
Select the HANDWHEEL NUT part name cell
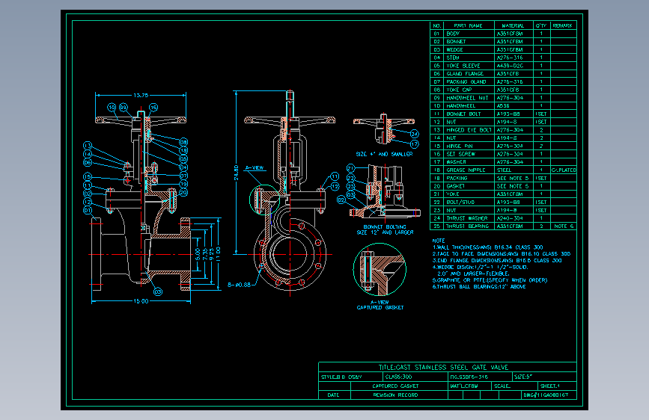pos(467,98)
